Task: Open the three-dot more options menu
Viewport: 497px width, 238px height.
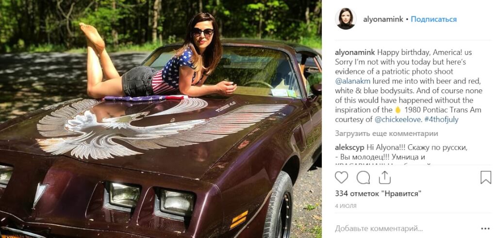Action: (x=485, y=228)
